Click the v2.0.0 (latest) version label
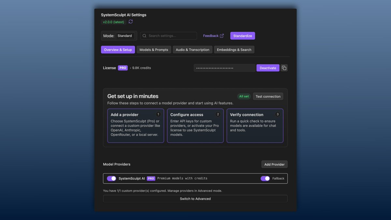This screenshot has width=391, height=220. pos(113,22)
